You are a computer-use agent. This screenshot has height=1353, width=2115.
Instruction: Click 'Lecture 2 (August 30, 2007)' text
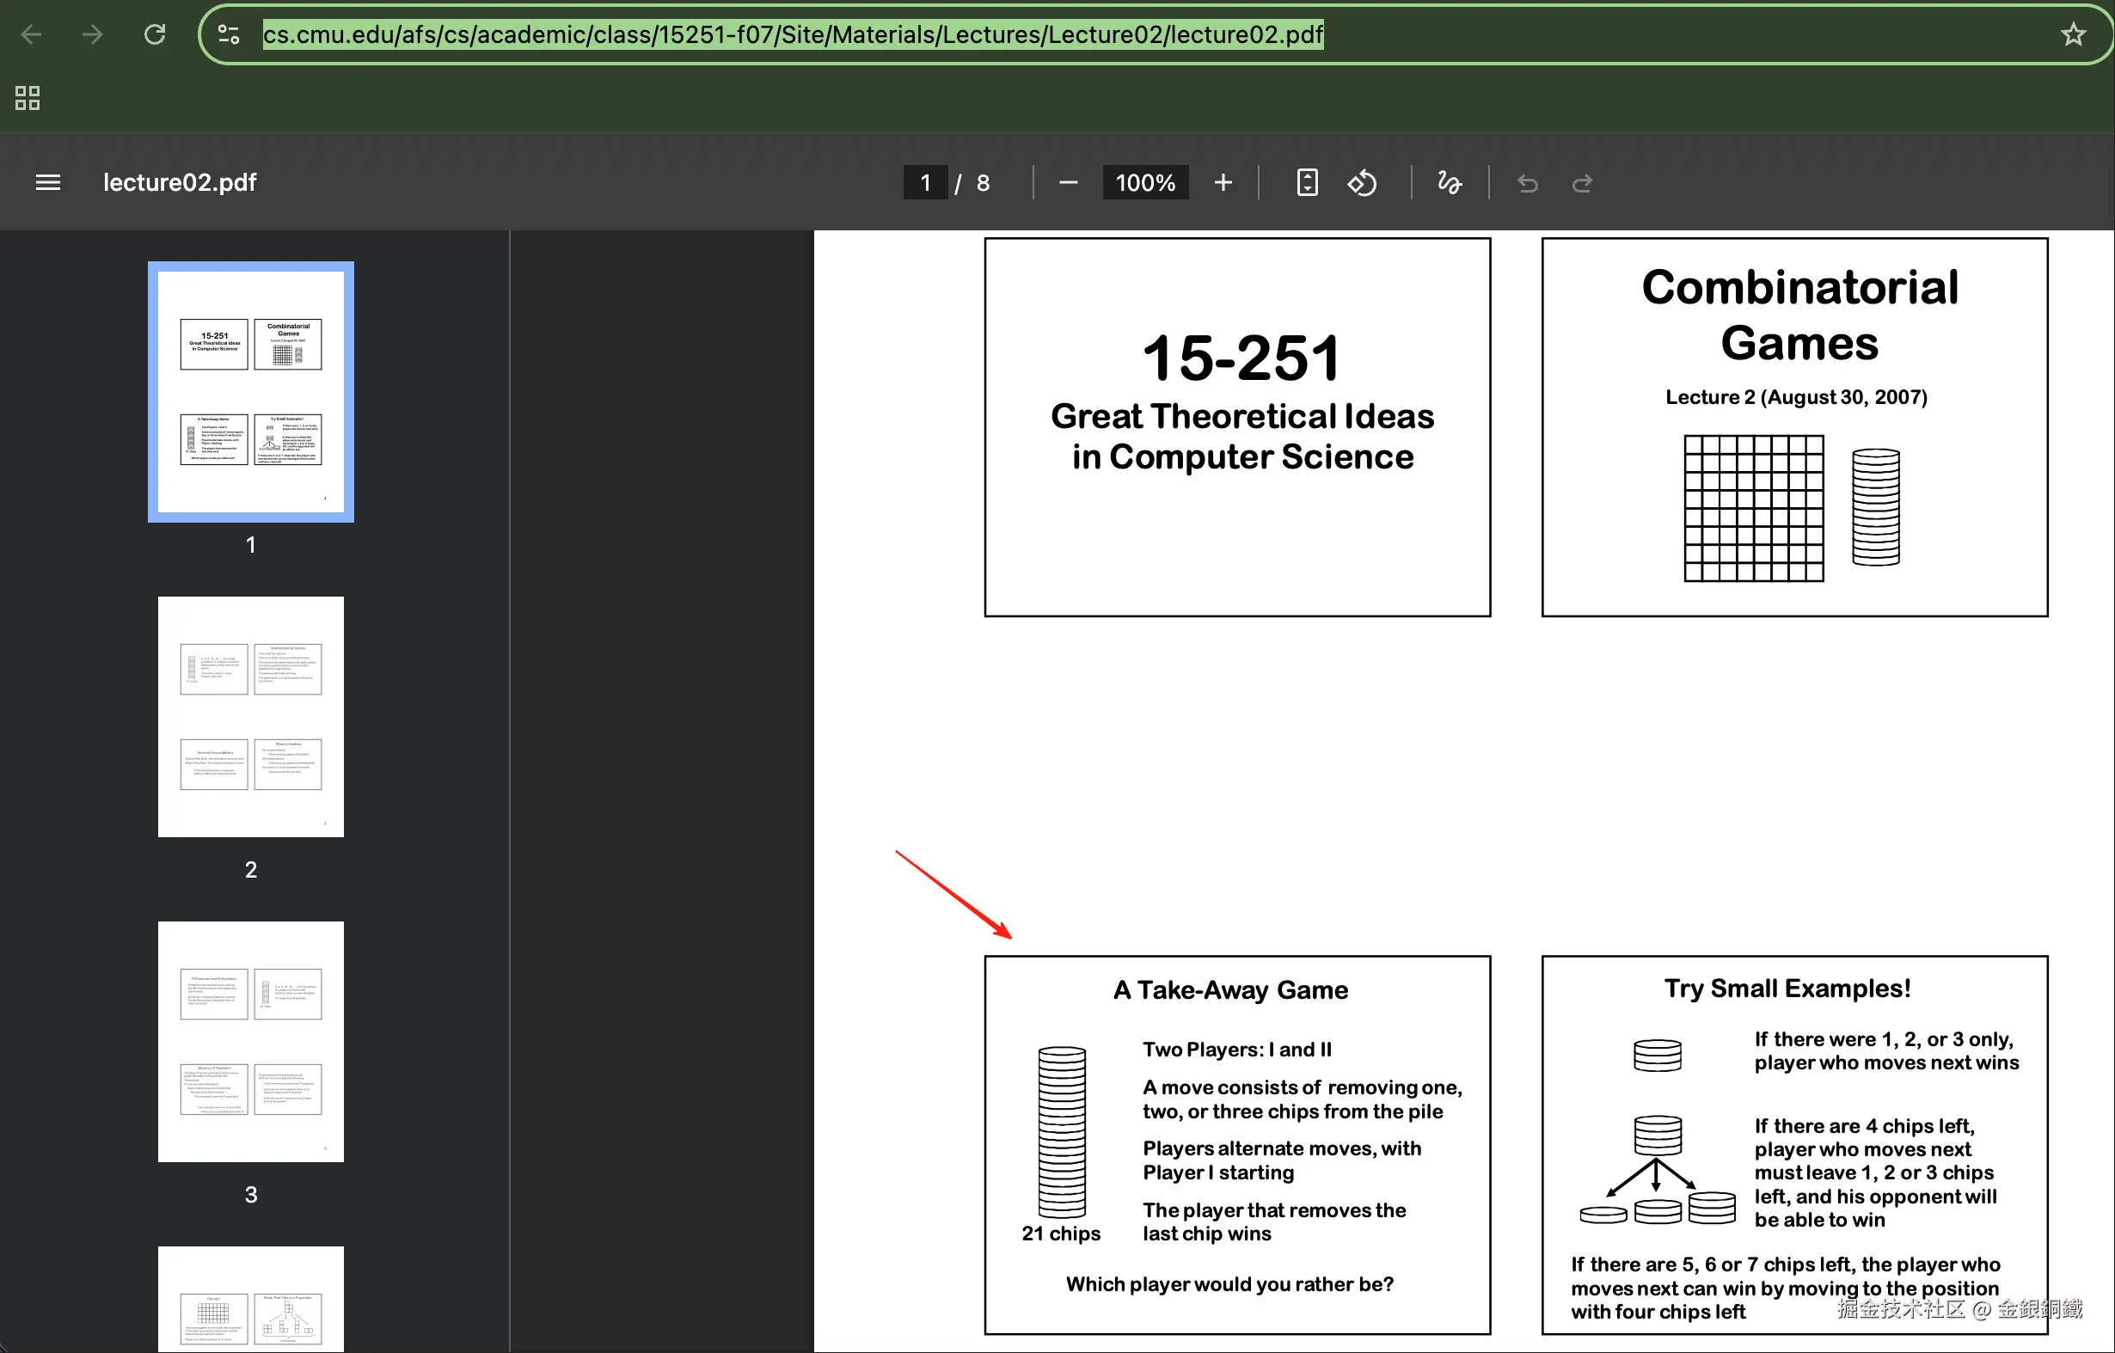pos(1796,397)
